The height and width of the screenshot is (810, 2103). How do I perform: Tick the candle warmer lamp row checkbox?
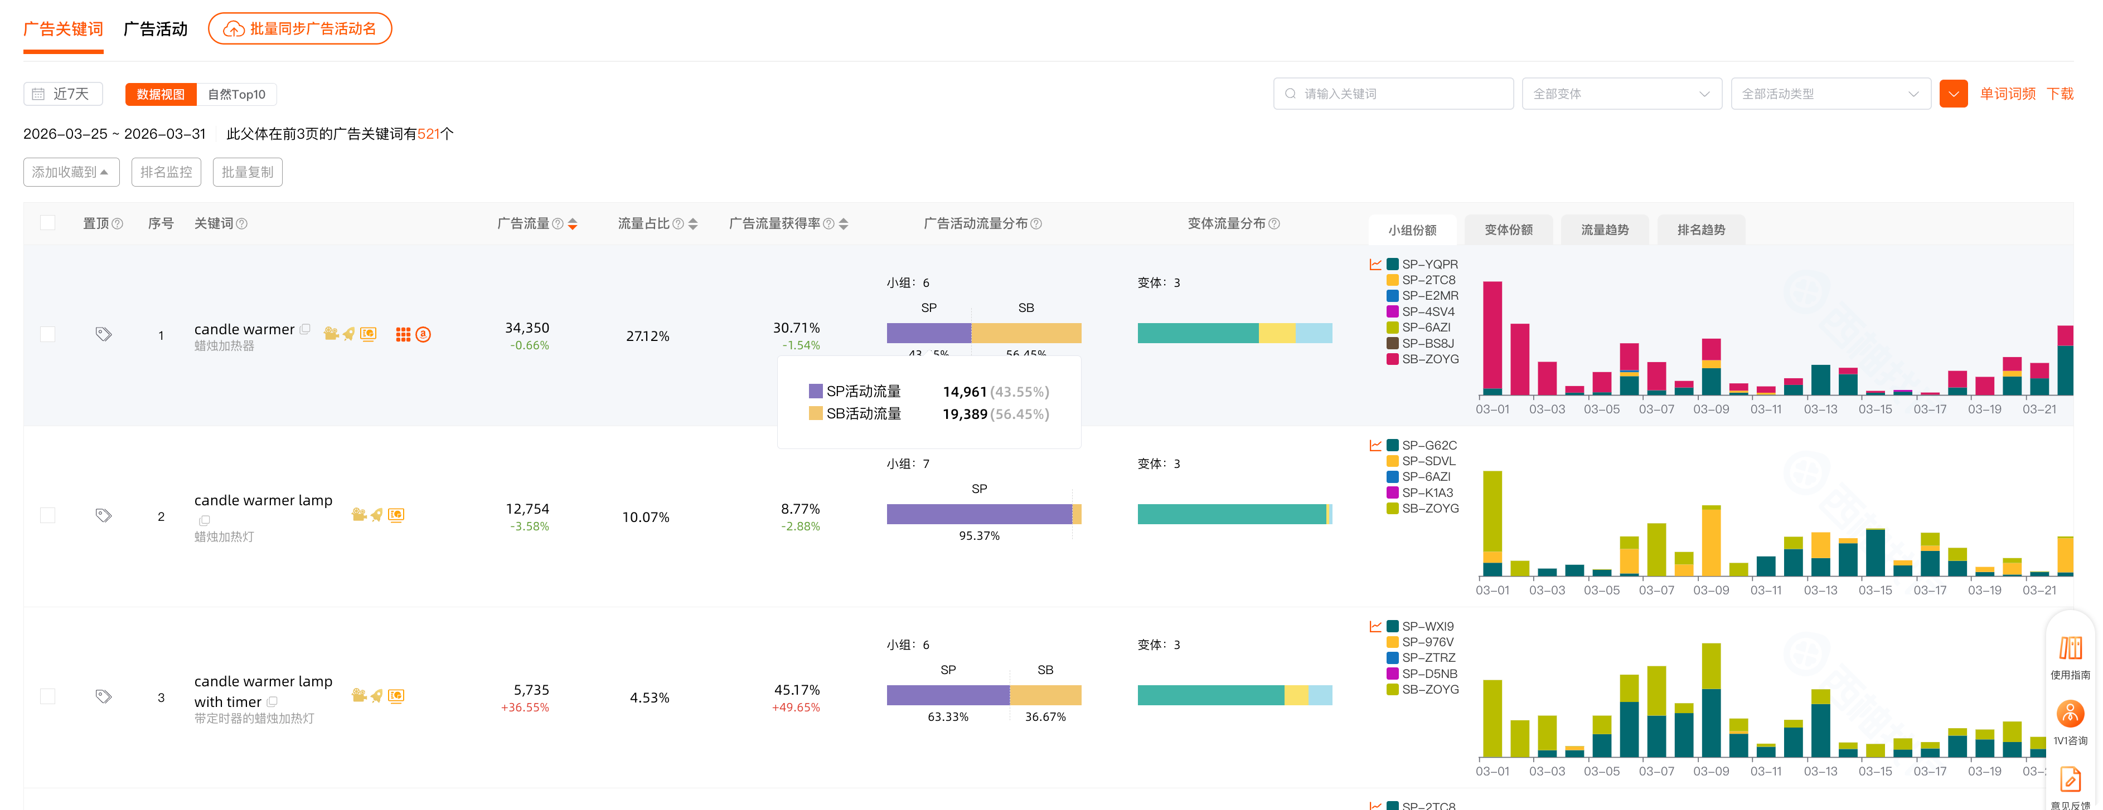point(48,515)
